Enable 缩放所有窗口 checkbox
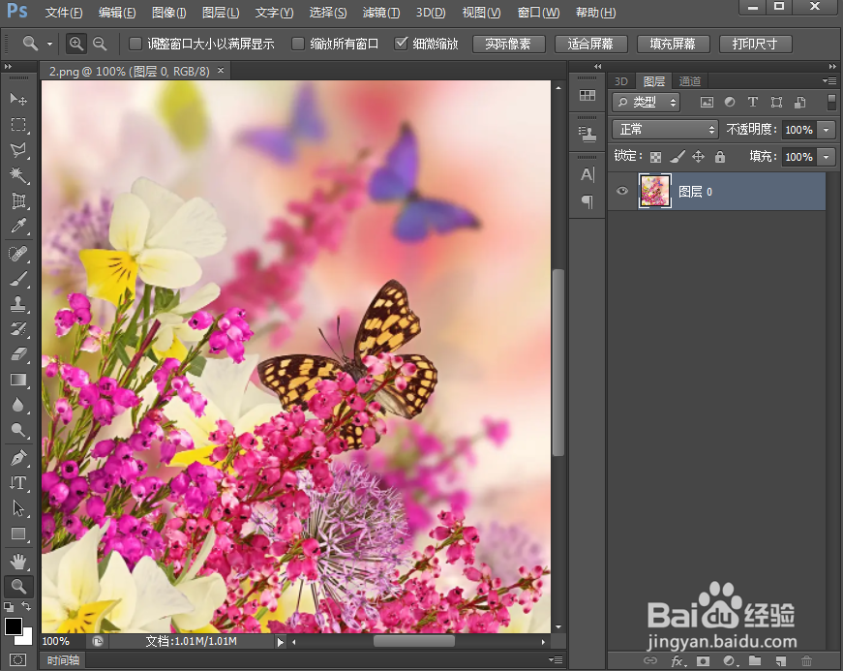Screen dimensions: 843x671 [298, 44]
